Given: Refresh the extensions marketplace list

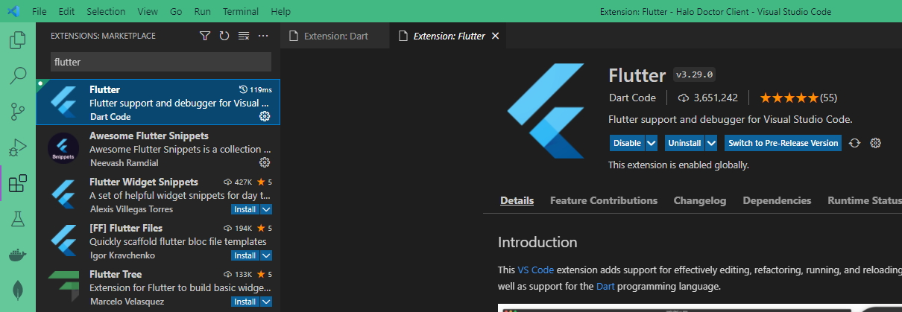Looking at the screenshot, I should coord(224,36).
